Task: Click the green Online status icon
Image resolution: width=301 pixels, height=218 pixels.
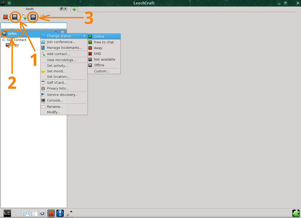Action: click(90, 37)
